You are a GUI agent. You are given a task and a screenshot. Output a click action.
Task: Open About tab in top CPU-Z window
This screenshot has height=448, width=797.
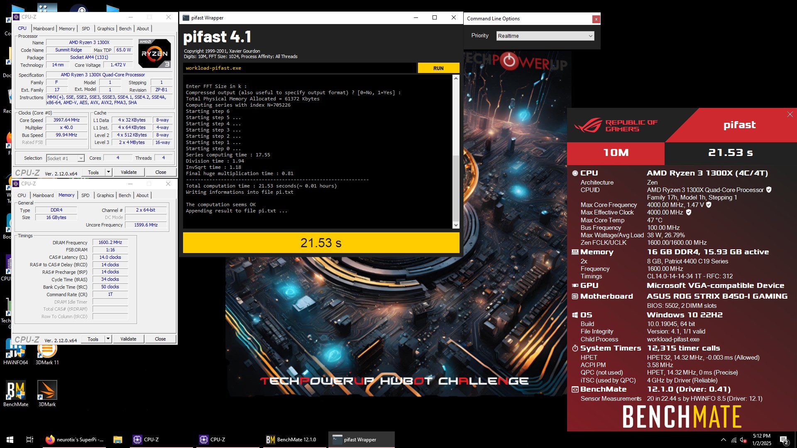pyautogui.click(x=143, y=29)
